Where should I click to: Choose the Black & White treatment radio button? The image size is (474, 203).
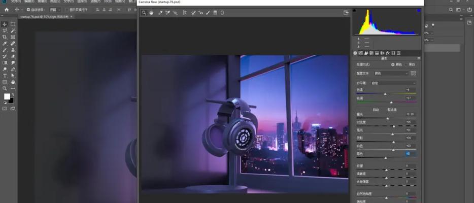point(407,64)
